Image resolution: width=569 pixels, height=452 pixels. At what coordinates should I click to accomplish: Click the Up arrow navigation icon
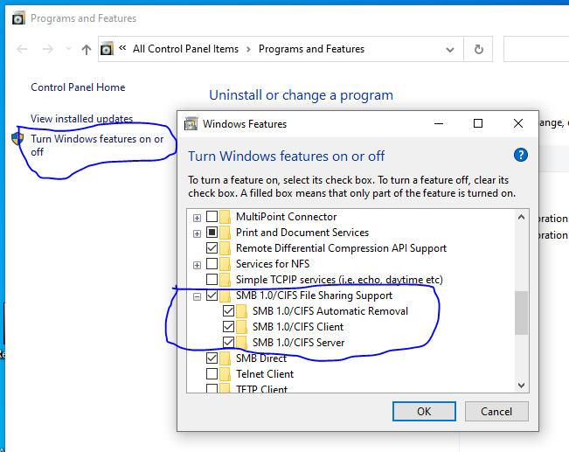86,50
